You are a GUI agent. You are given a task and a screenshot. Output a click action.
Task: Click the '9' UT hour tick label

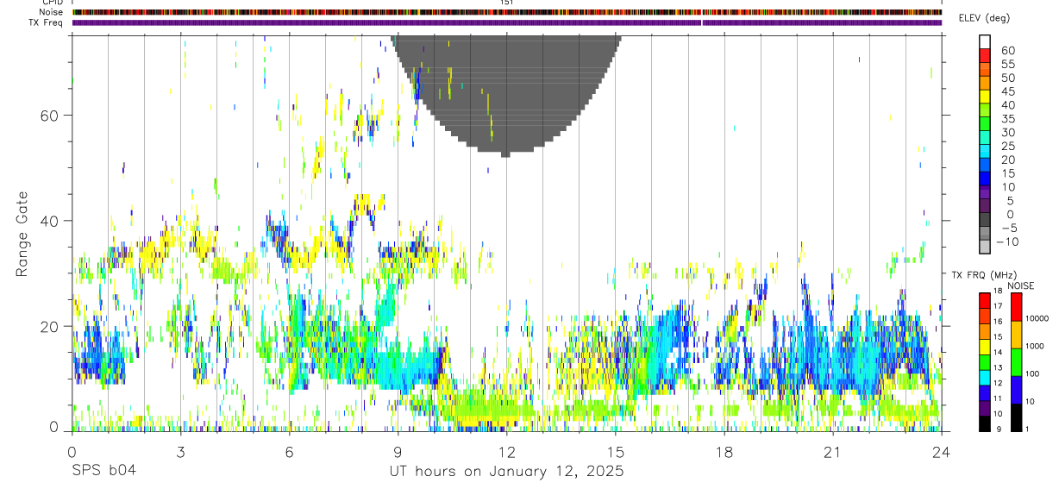[398, 452]
